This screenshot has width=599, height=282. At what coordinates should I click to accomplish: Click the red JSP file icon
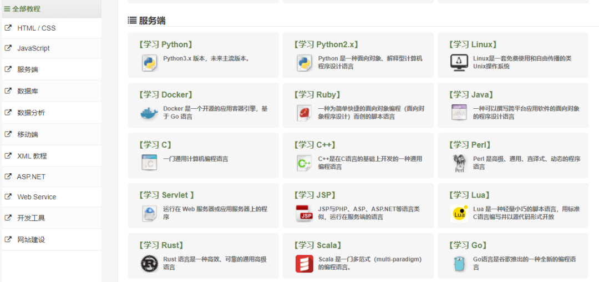[304, 213]
